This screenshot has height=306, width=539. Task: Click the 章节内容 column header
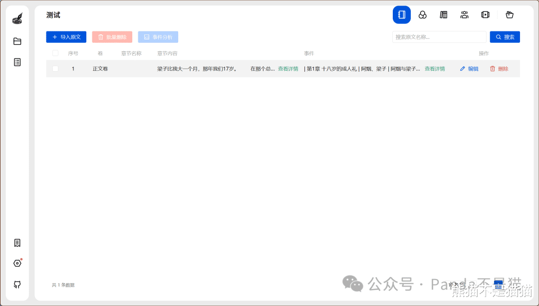(x=167, y=54)
